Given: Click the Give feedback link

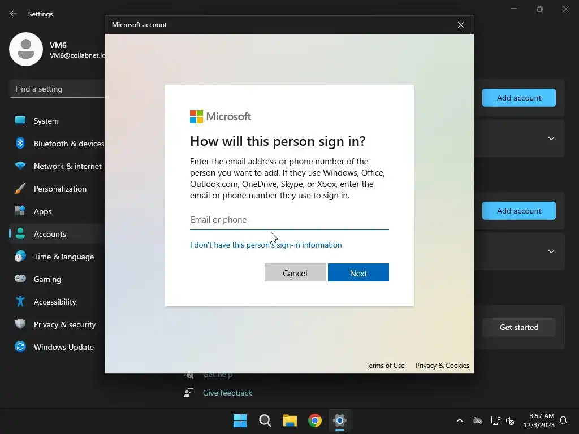Looking at the screenshot, I should tap(227, 393).
